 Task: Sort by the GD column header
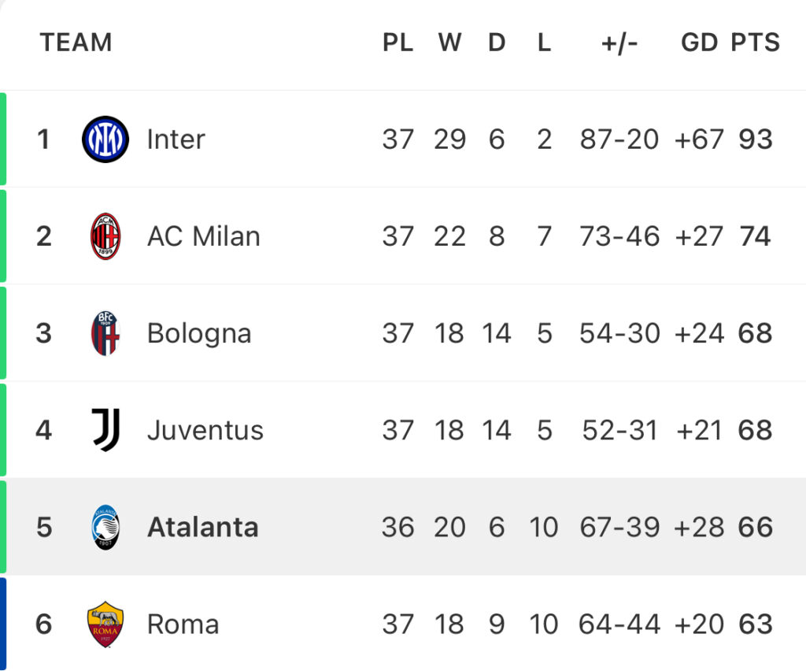(x=699, y=43)
